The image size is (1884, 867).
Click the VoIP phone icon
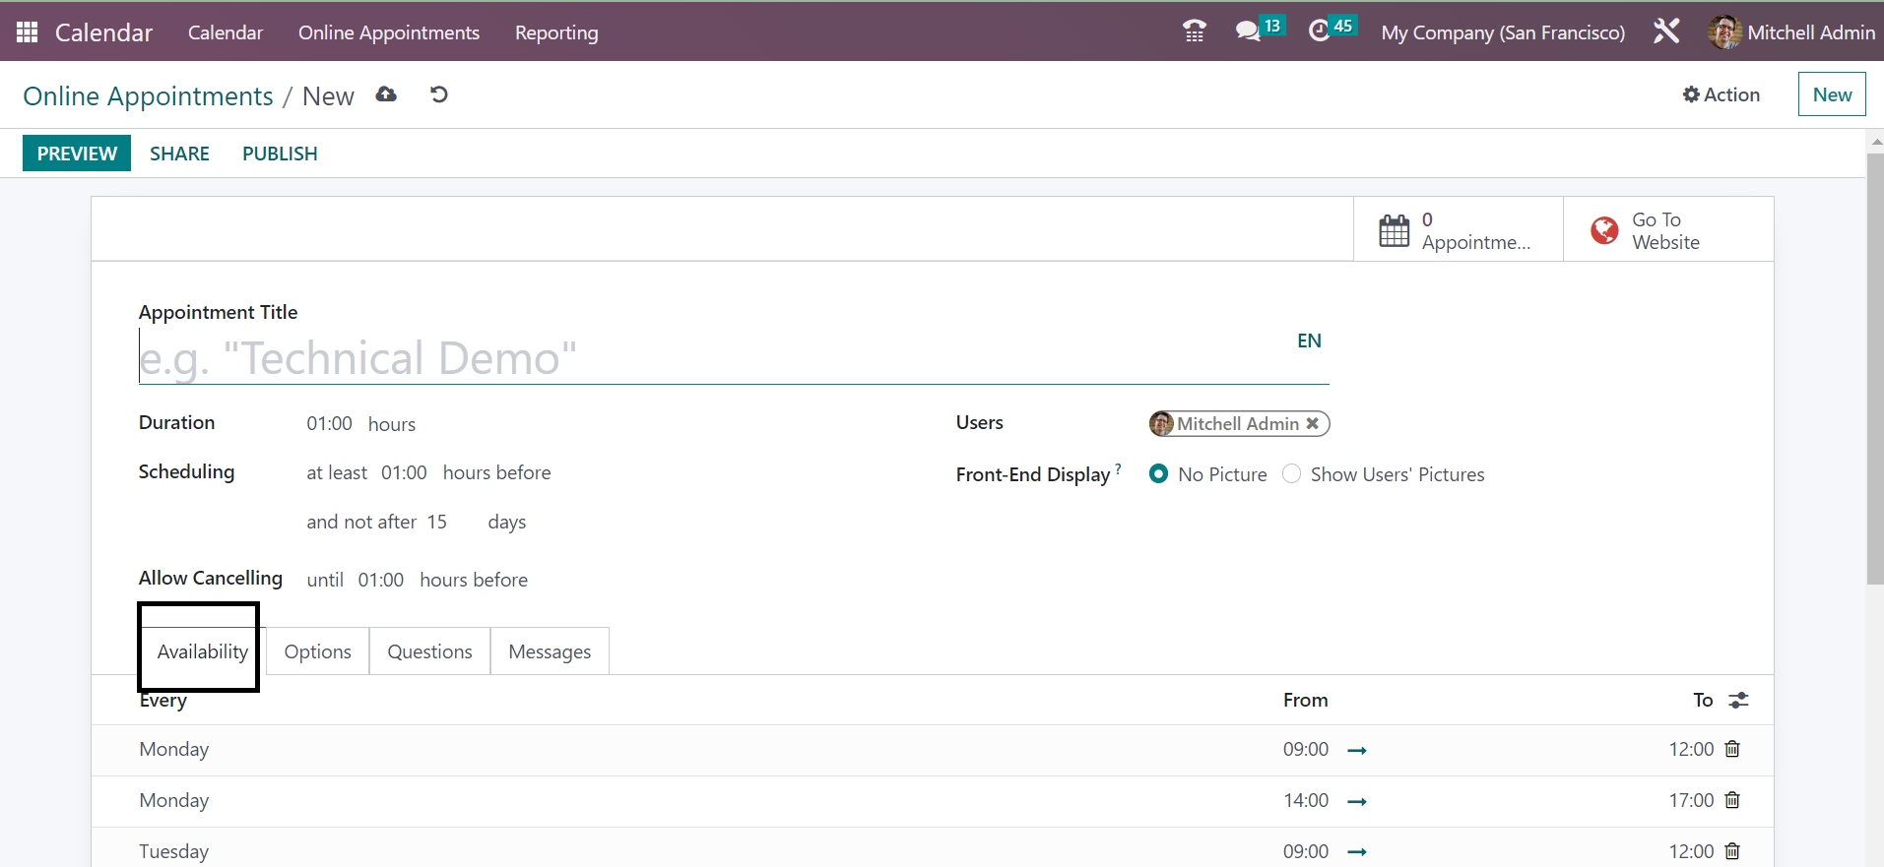[x=1194, y=31]
